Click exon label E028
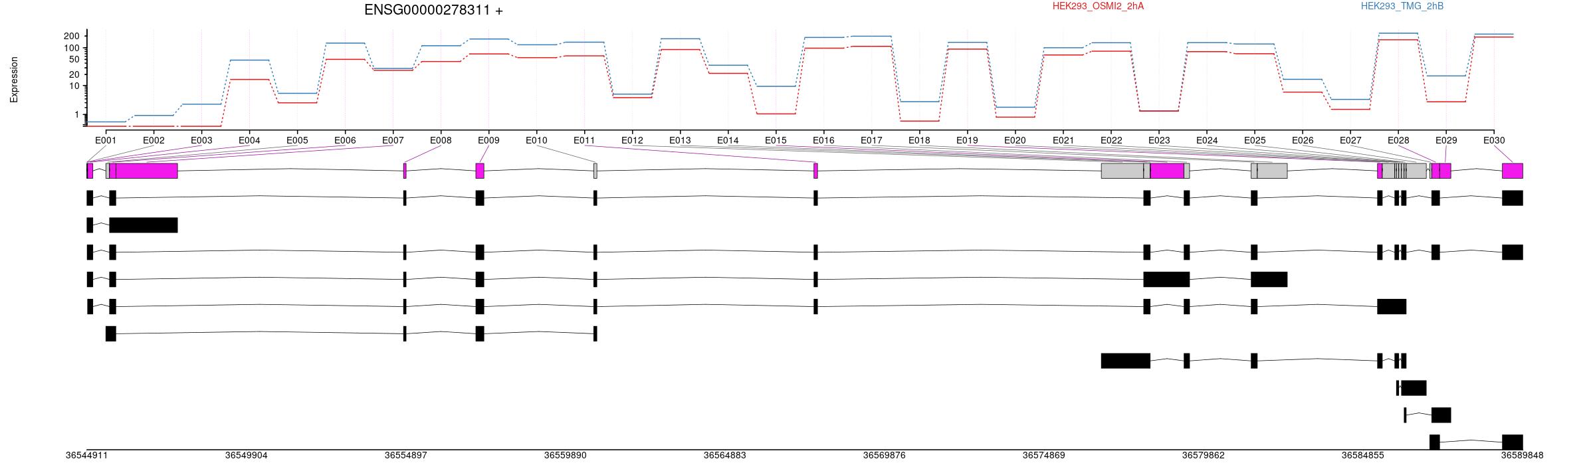Image resolution: width=1595 pixels, height=465 pixels. click(1398, 140)
